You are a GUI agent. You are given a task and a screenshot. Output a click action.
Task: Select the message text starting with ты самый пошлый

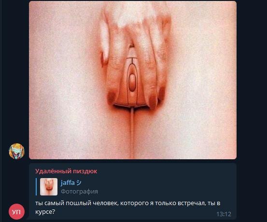(128, 208)
